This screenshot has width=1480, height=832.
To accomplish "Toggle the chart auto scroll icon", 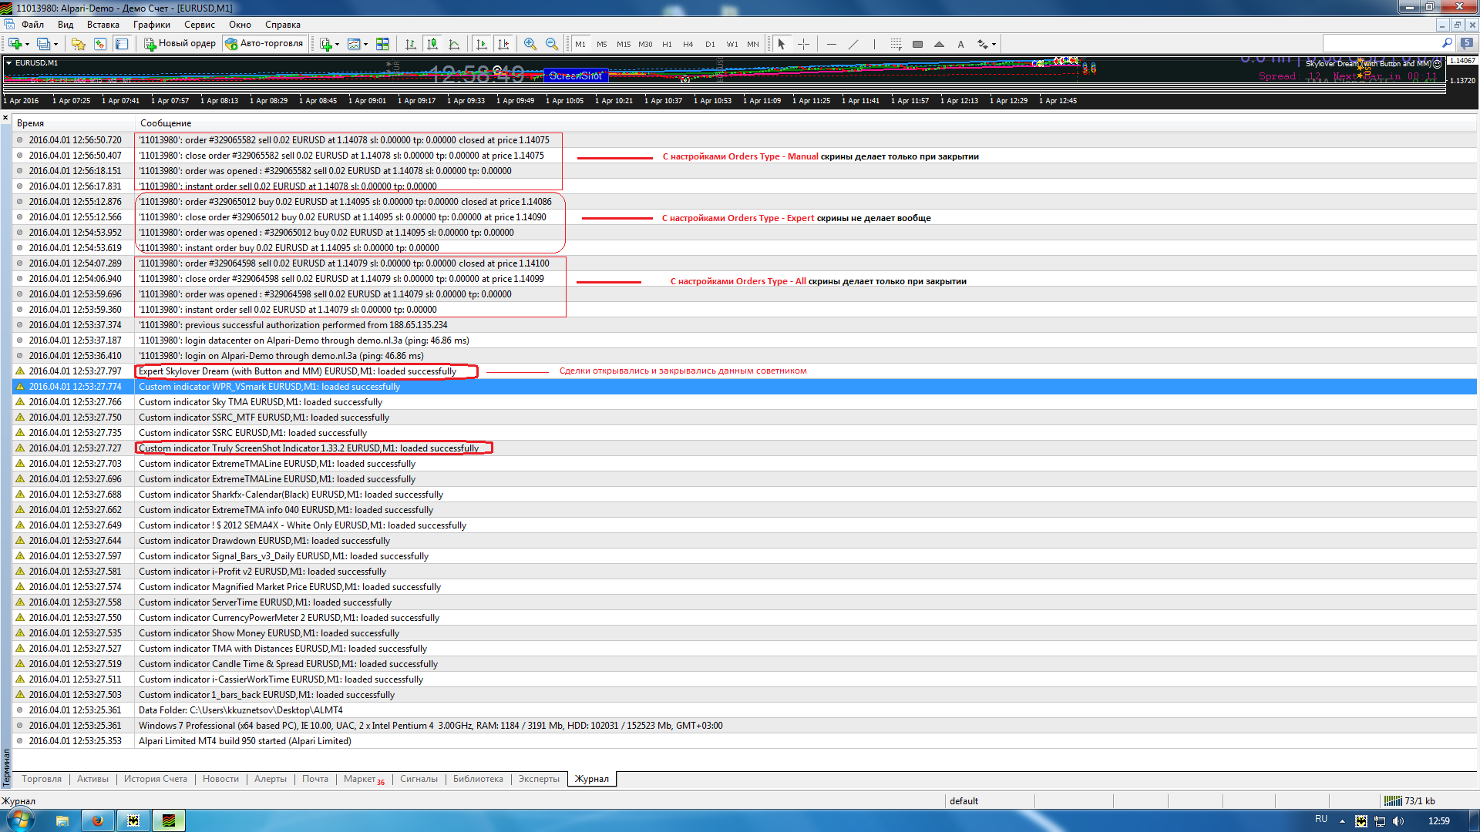I will point(482,44).
